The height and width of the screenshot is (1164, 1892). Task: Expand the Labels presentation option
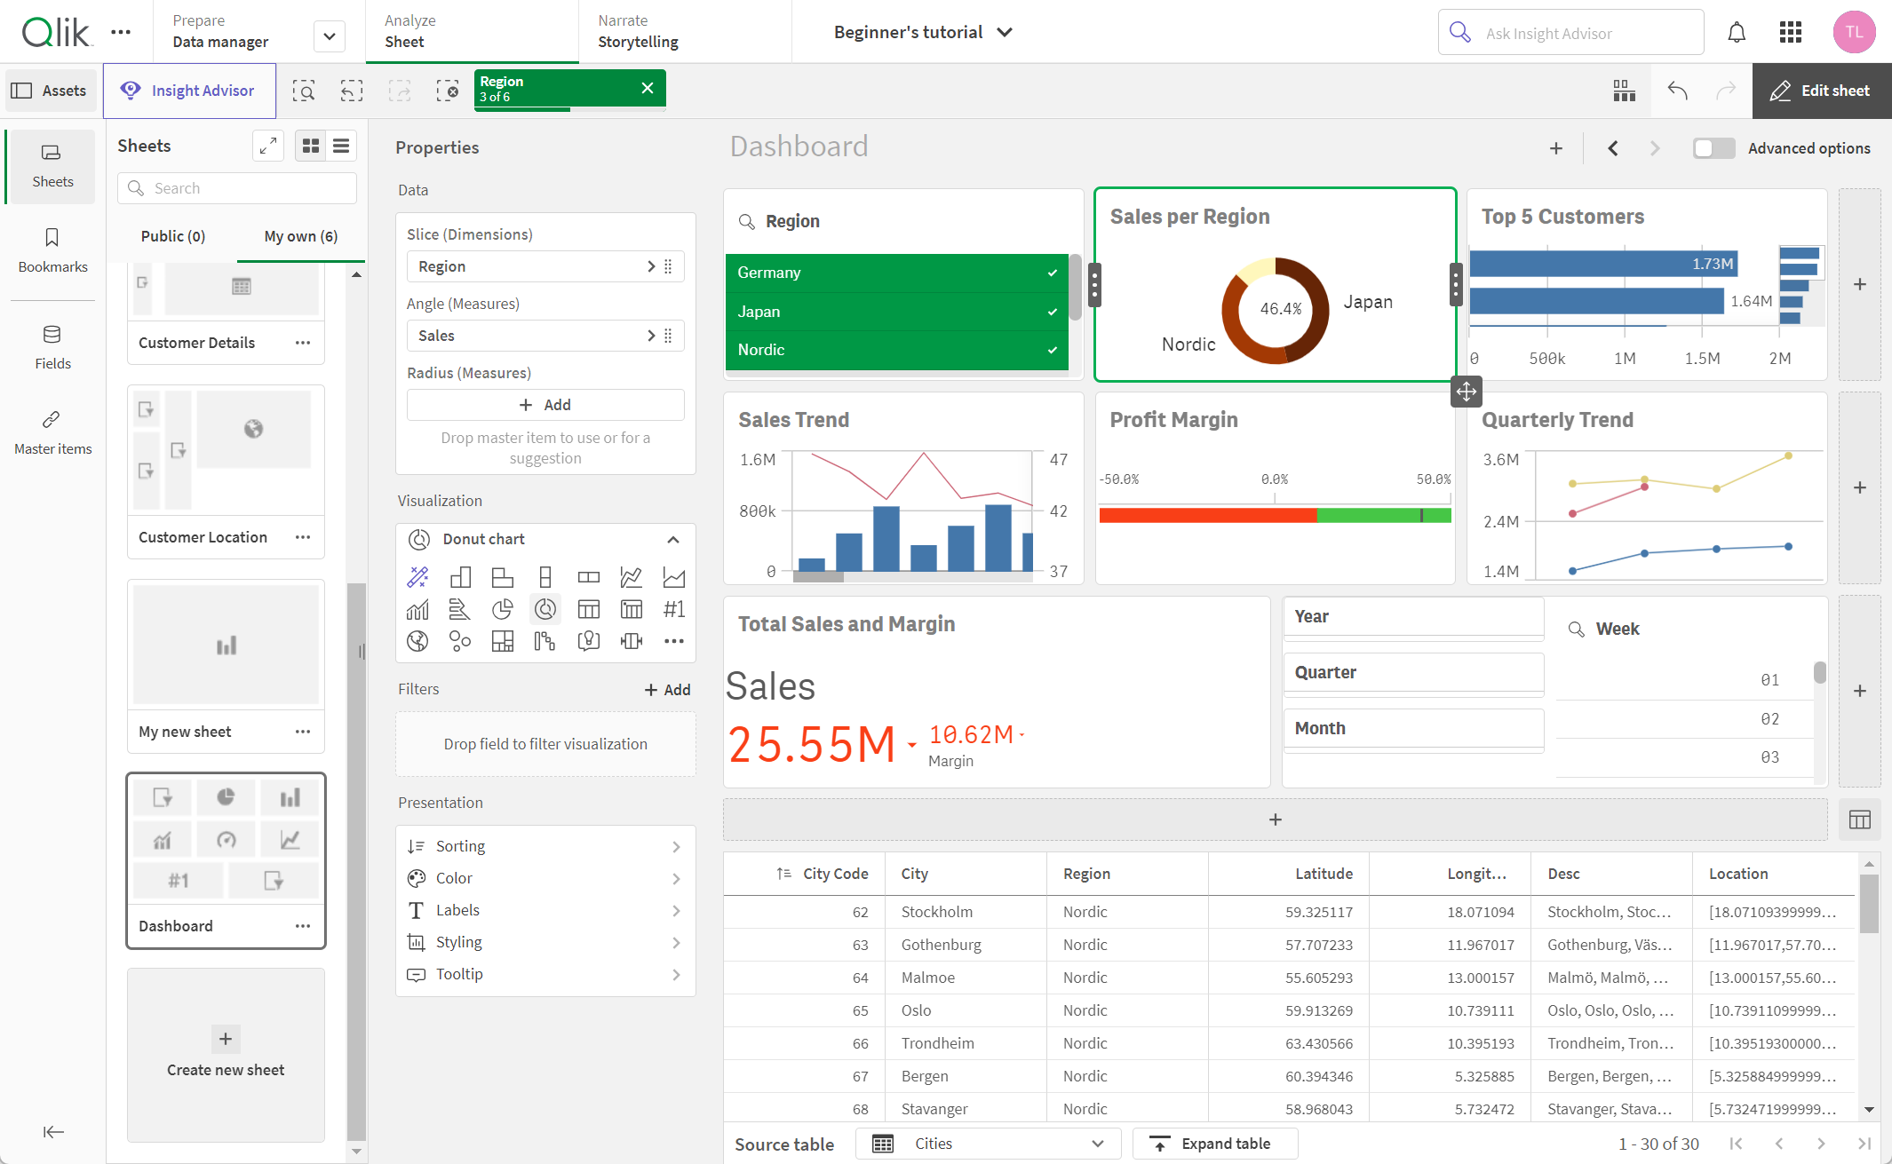pos(544,909)
